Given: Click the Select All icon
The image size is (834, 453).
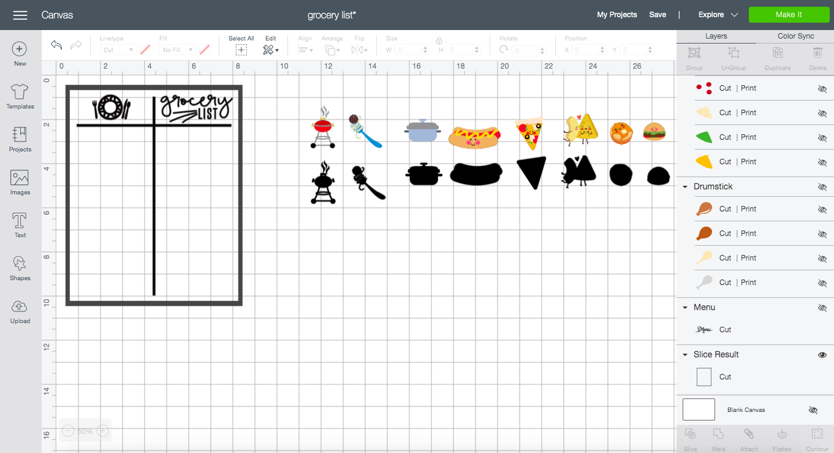Looking at the screenshot, I should pos(241,50).
